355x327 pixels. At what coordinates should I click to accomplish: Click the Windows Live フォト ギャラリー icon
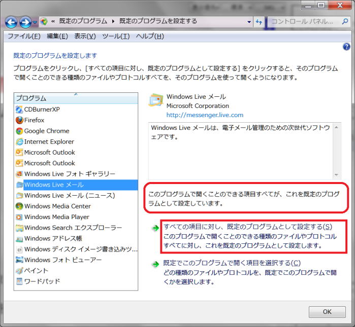[x=19, y=174]
